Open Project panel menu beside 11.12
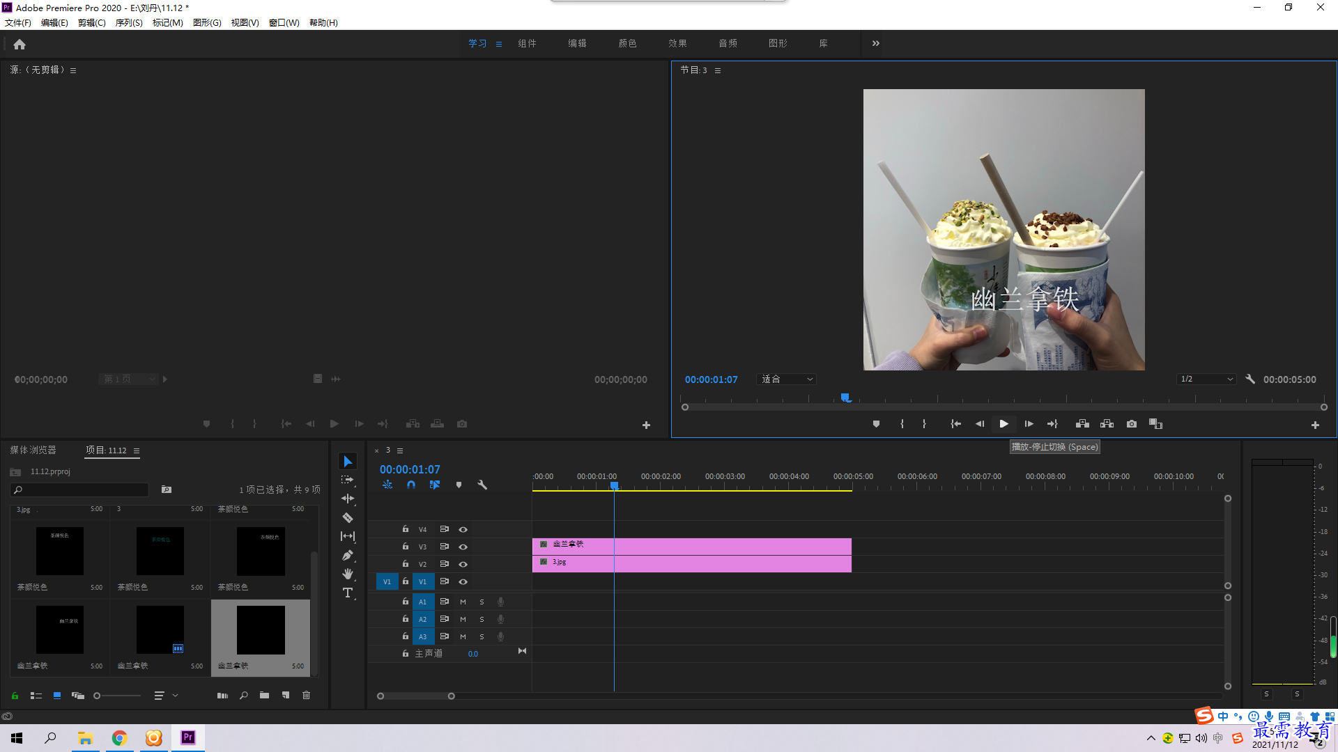Image resolution: width=1338 pixels, height=752 pixels. point(137,451)
